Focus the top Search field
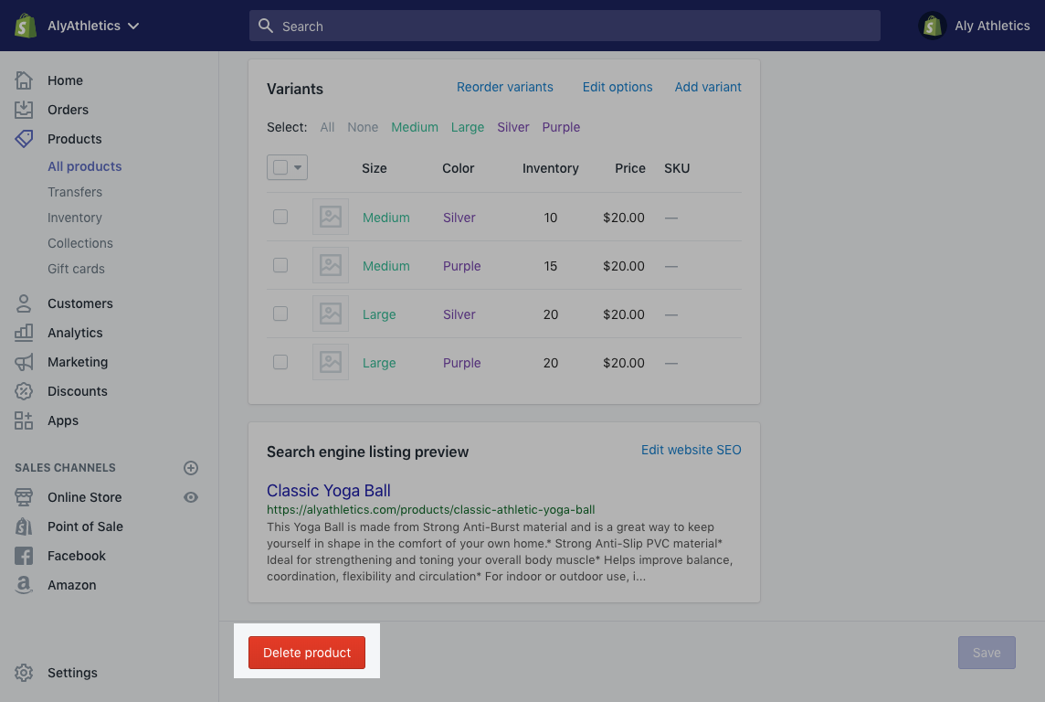The height and width of the screenshot is (702, 1045). point(565,26)
